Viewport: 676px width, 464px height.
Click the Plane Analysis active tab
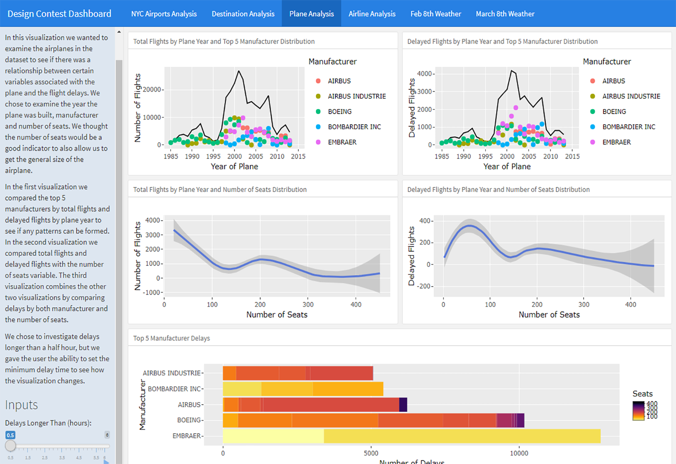click(311, 14)
